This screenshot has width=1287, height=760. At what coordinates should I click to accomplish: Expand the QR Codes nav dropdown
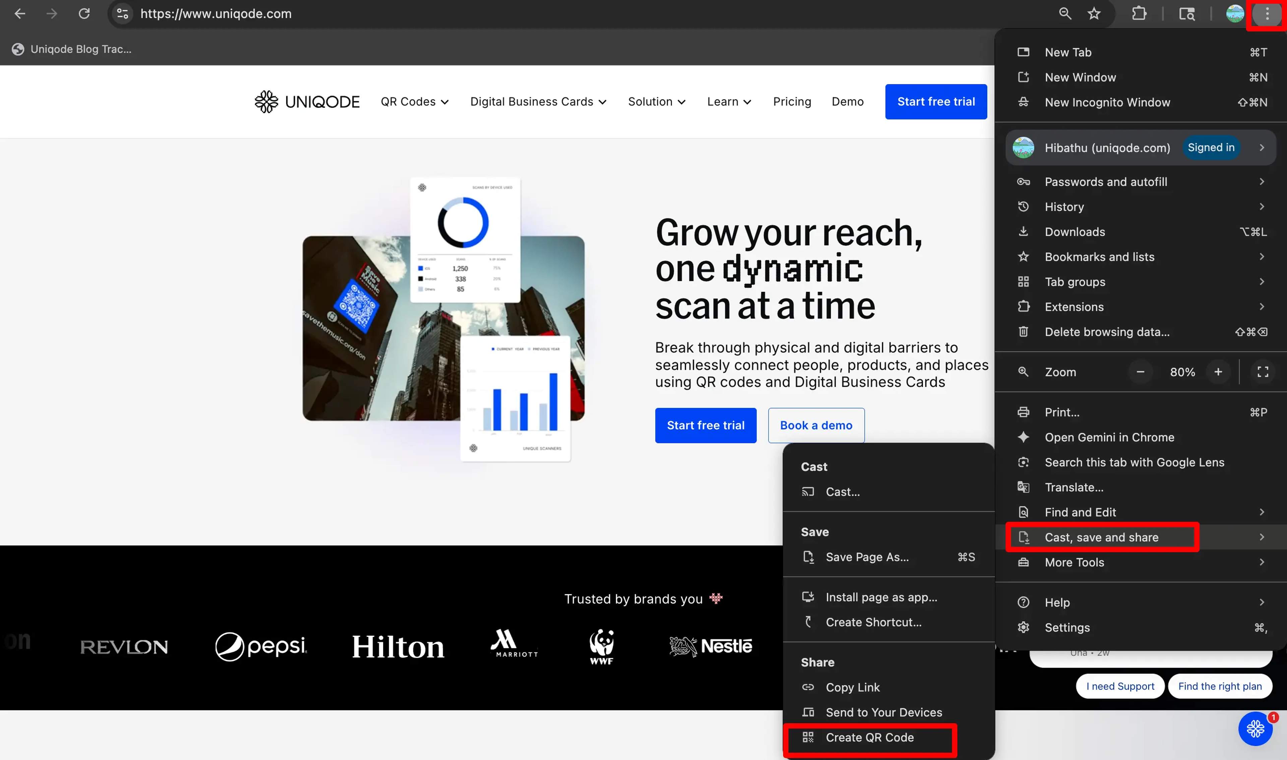415,101
